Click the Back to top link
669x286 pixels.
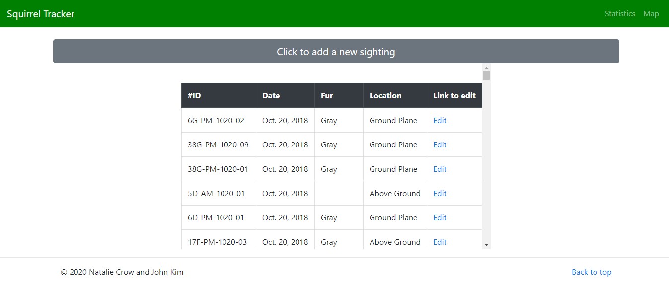click(592, 272)
